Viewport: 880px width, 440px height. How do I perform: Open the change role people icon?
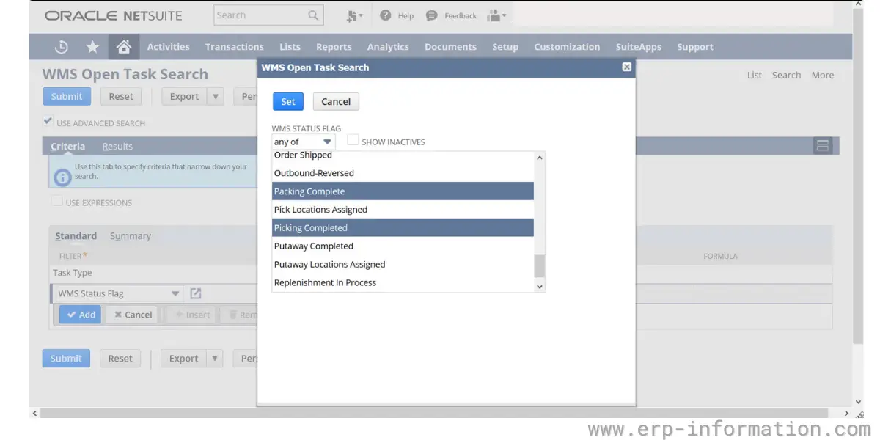coord(496,15)
